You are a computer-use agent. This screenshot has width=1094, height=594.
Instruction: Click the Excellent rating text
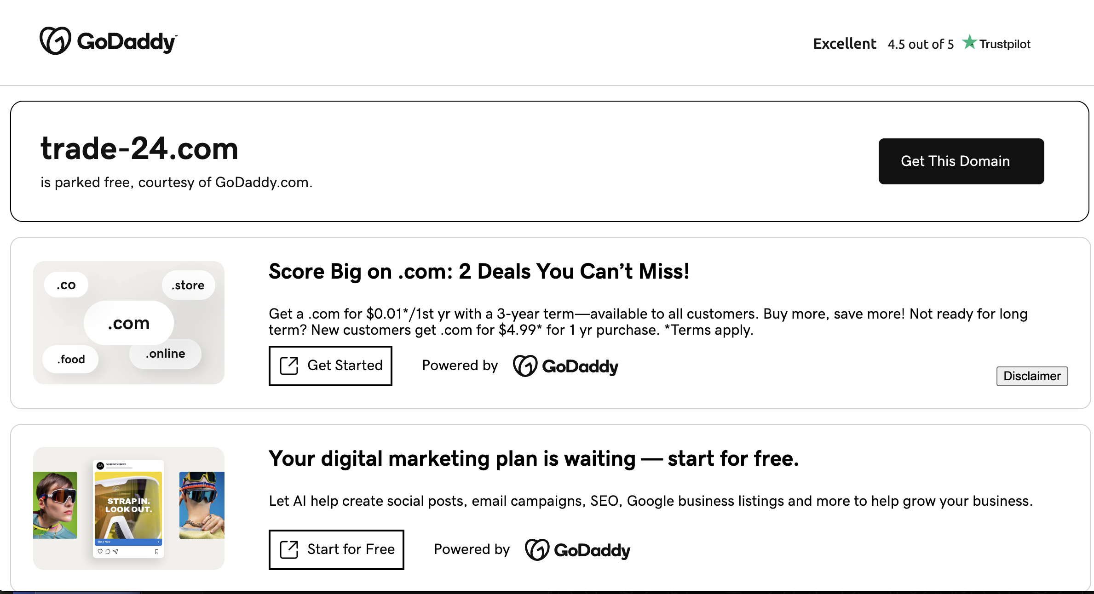pos(845,44)
